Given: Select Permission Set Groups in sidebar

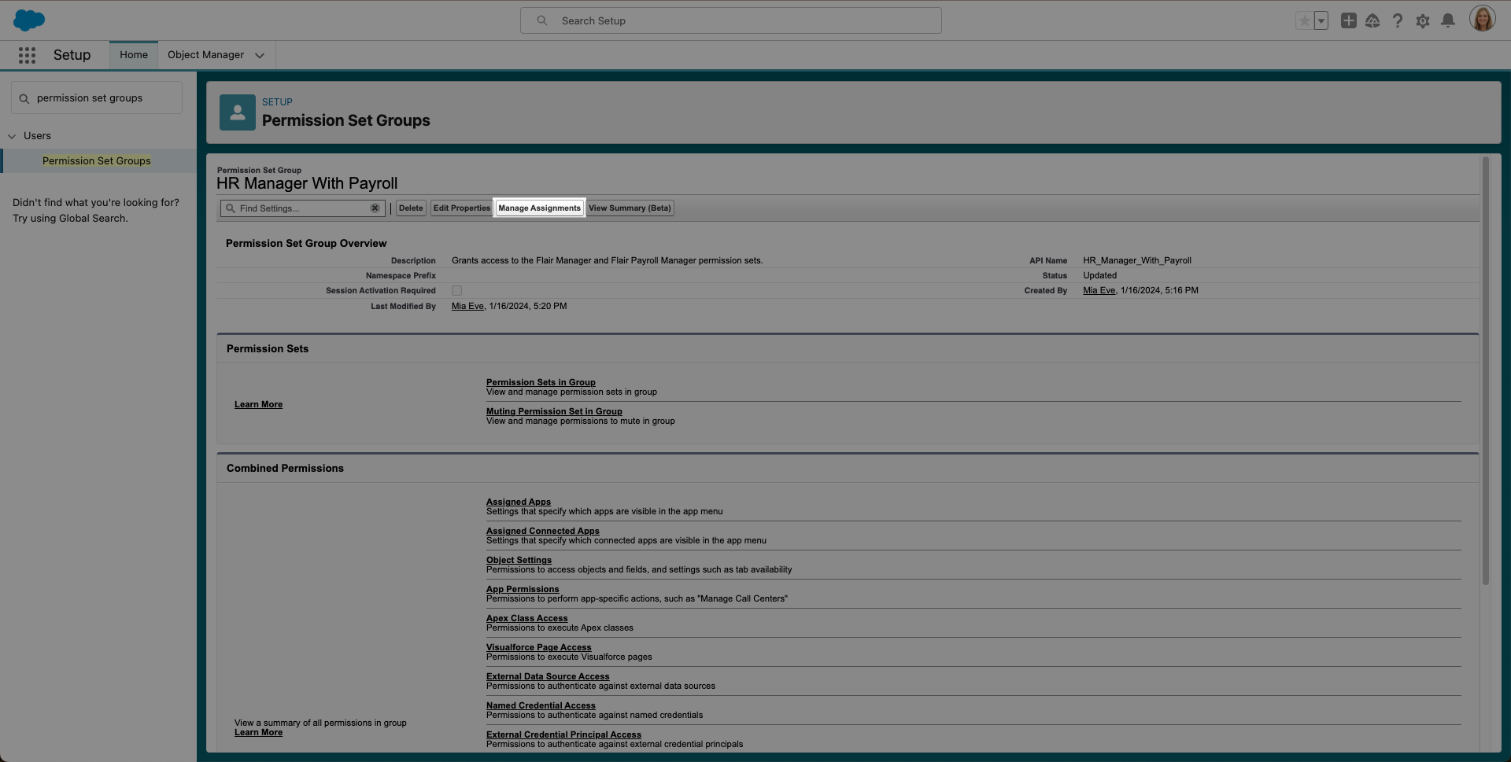Looking at the screenshot, I should [x=96, y=161].
